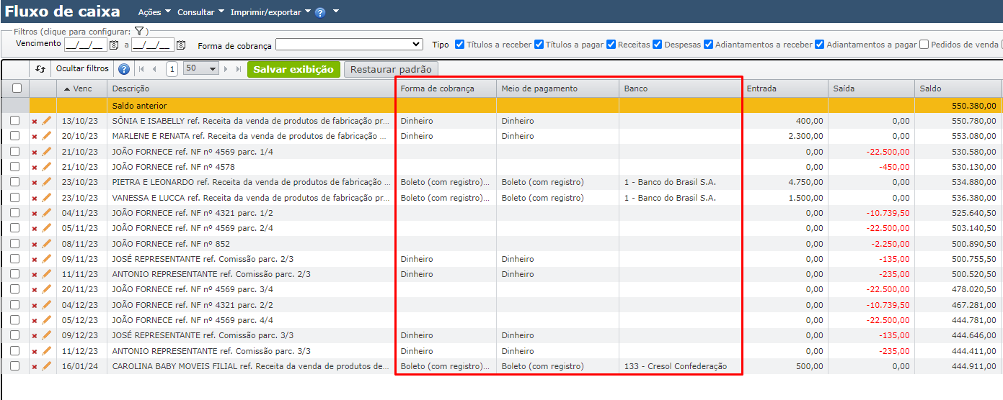Open the Imprimir/exportar menu
1003x400 pixels.
tap(270, 12)
